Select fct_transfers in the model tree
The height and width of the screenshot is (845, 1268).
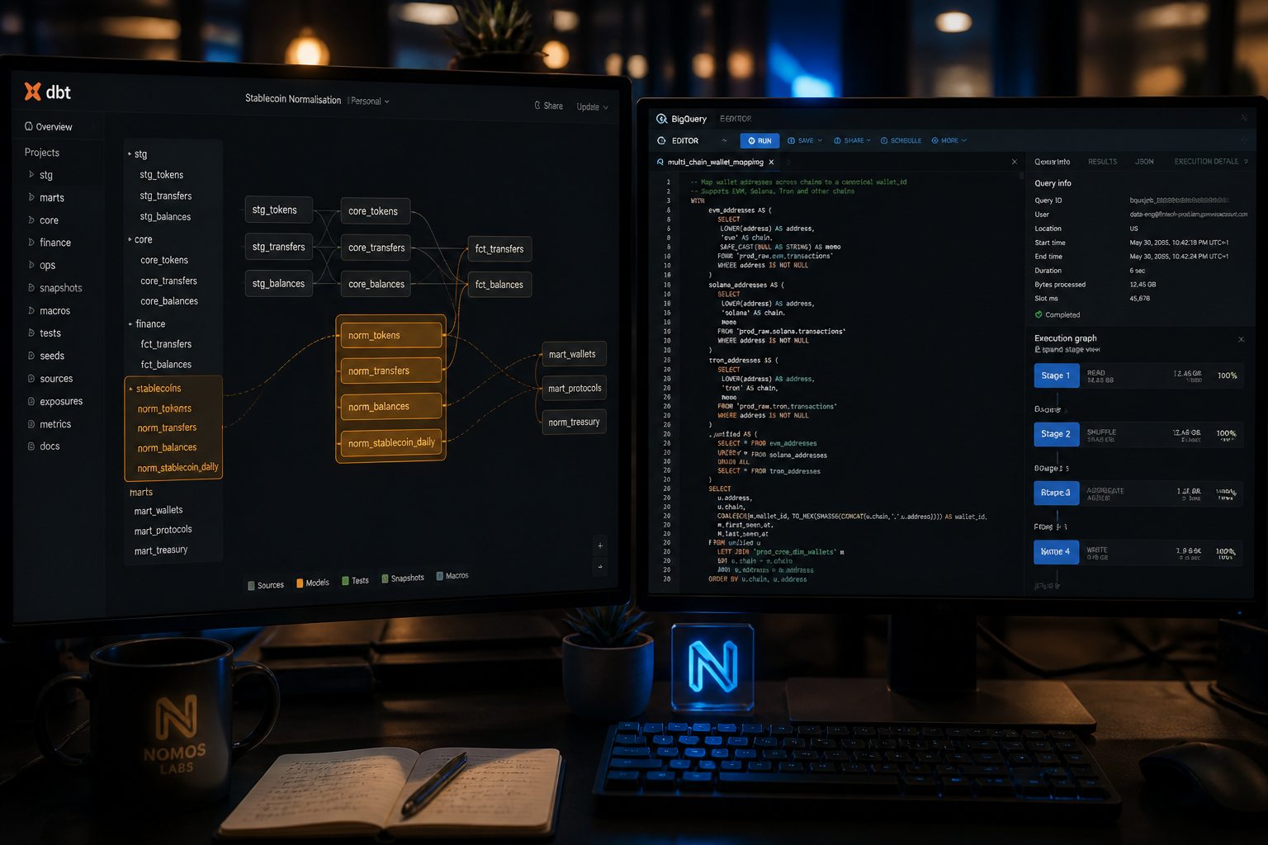[x=166, y=344]
